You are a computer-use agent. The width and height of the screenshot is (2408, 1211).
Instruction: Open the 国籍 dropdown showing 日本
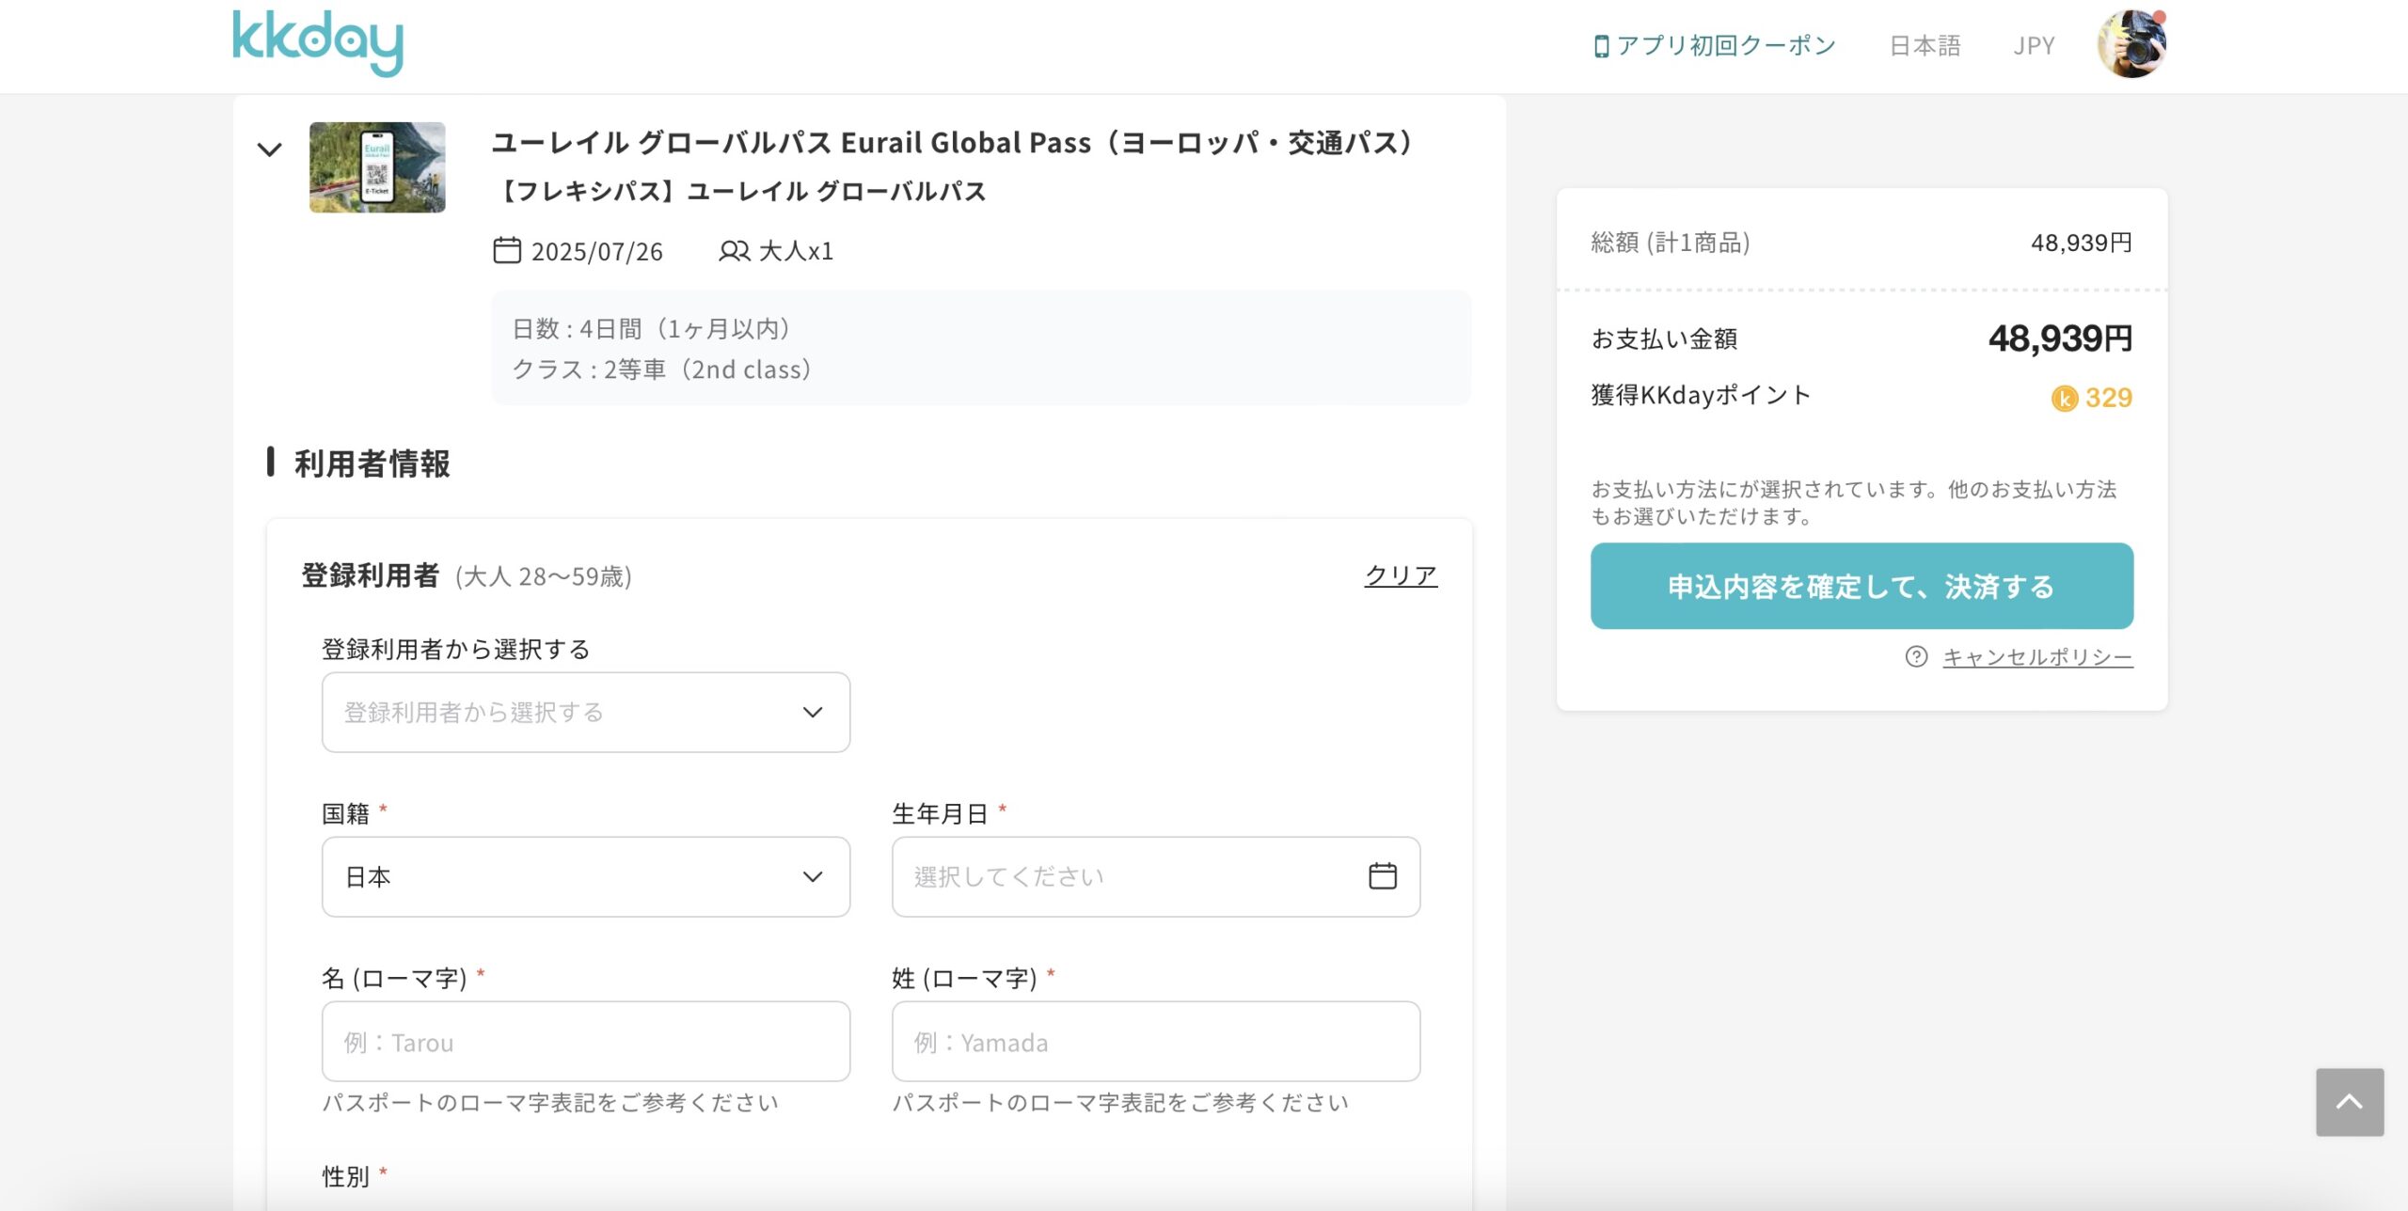(586, 876)
